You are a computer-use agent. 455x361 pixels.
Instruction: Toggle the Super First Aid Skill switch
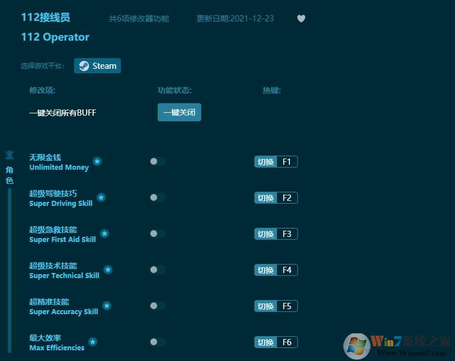158,234
